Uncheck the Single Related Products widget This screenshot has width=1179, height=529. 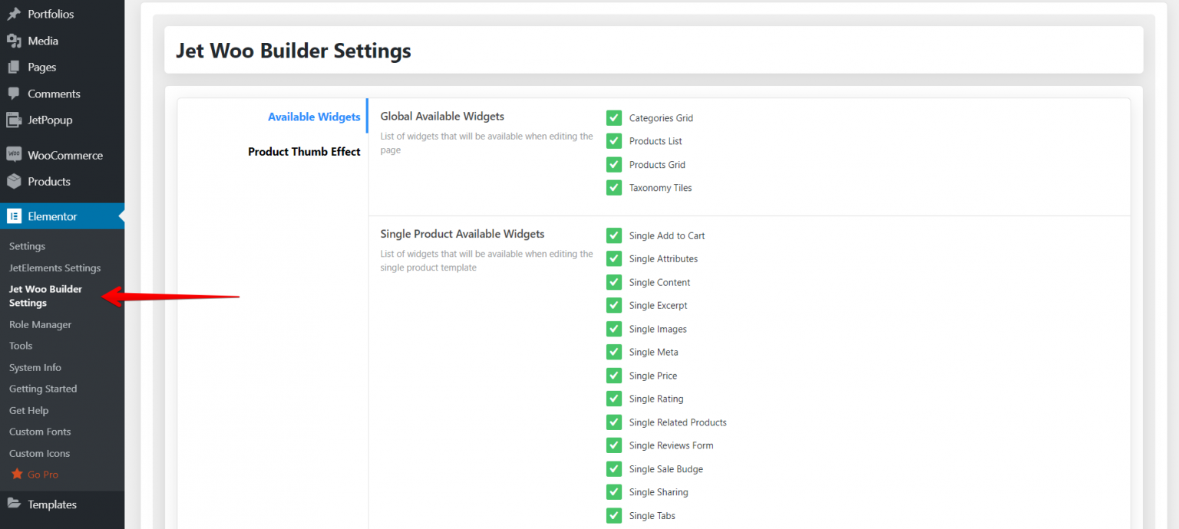pos(613,422)
